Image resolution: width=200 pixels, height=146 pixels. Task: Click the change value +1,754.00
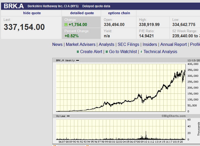pyautogui.click(x=78, y=25)
